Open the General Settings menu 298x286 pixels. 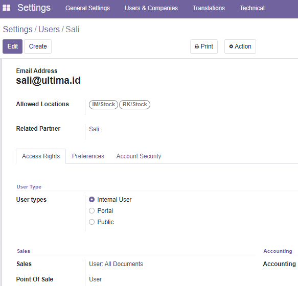point(87,8)
